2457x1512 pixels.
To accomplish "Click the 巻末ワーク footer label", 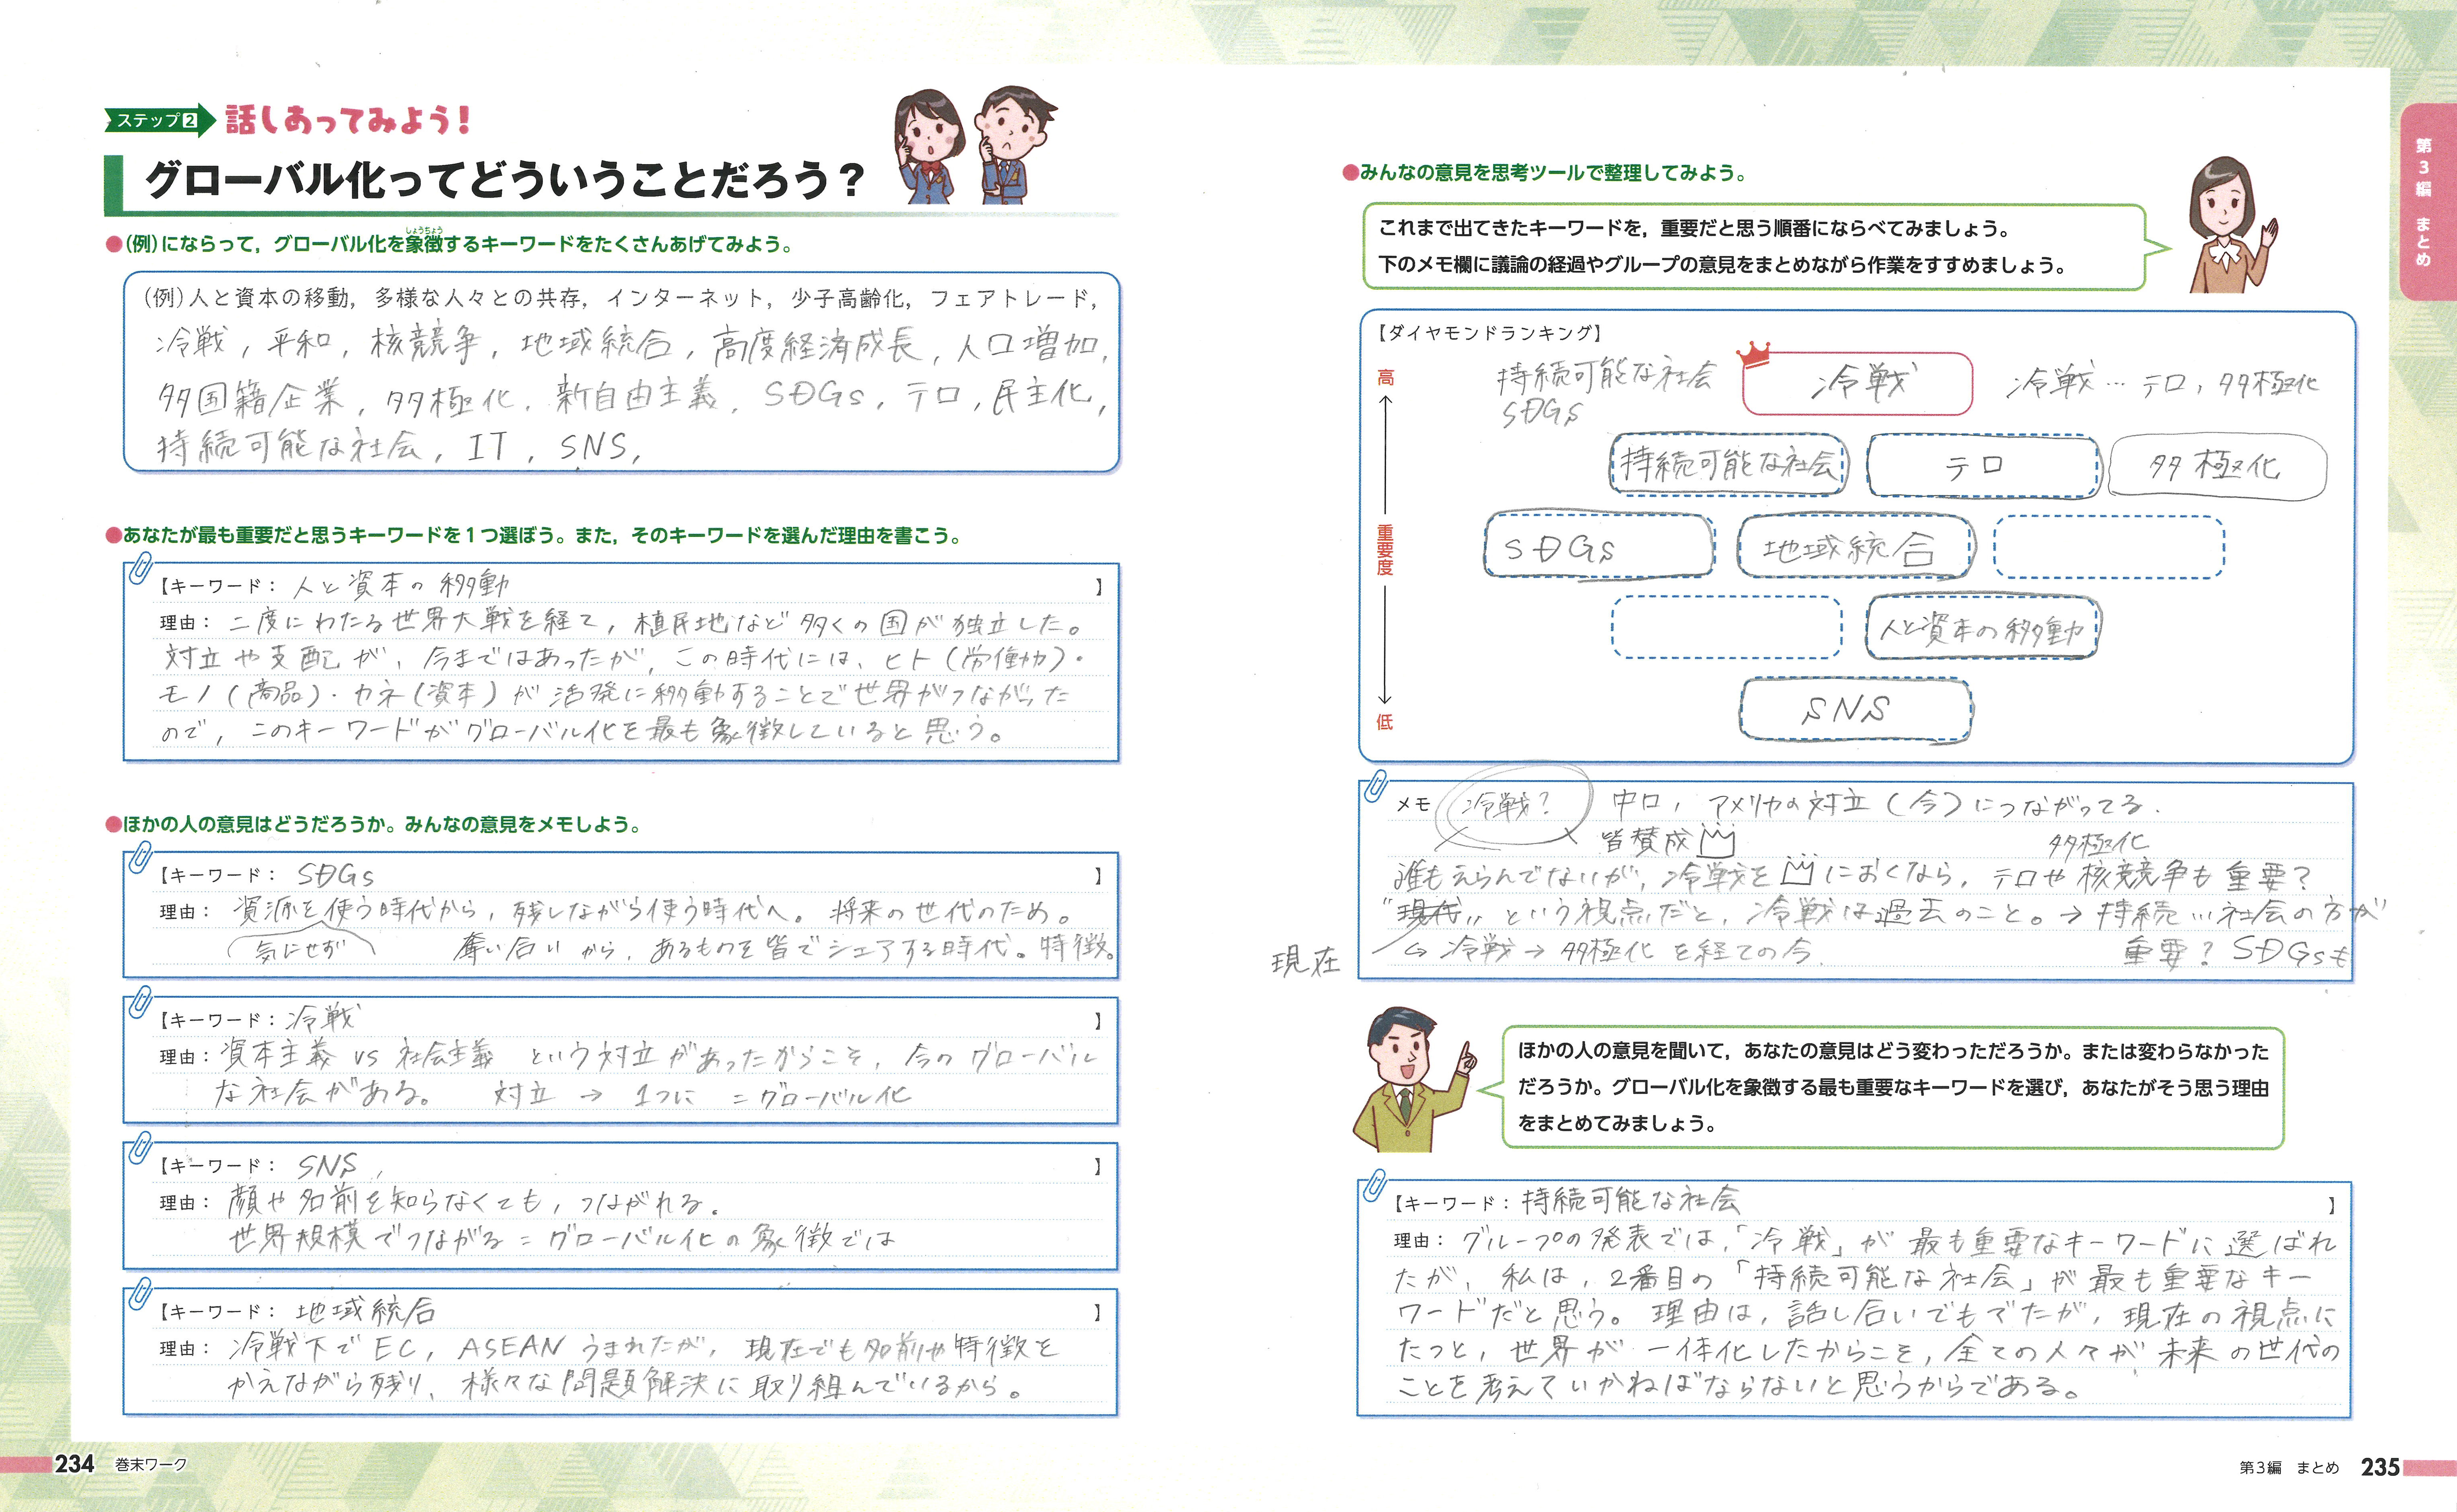I will (151, 1465).
